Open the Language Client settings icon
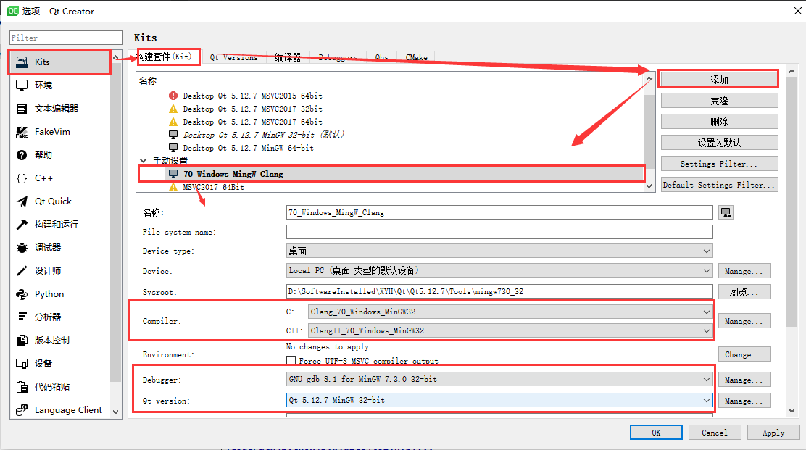Image resolution: width=806 pixels, height=450 pixels. click(22, 410)
